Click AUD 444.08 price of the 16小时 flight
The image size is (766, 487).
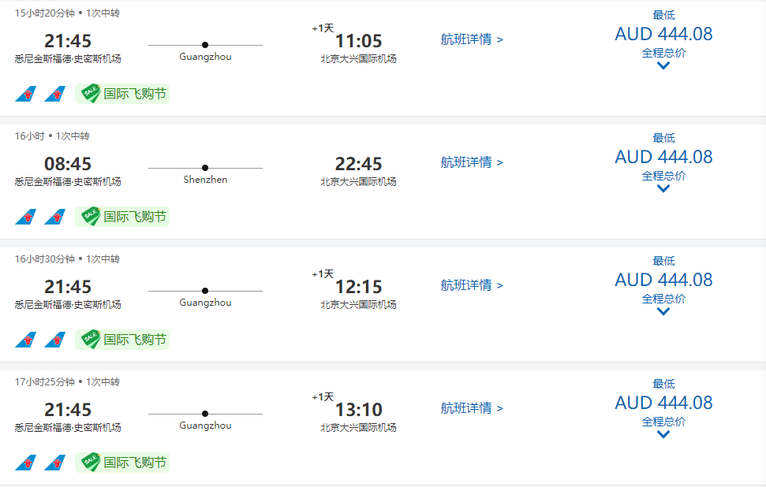point(663,157)
